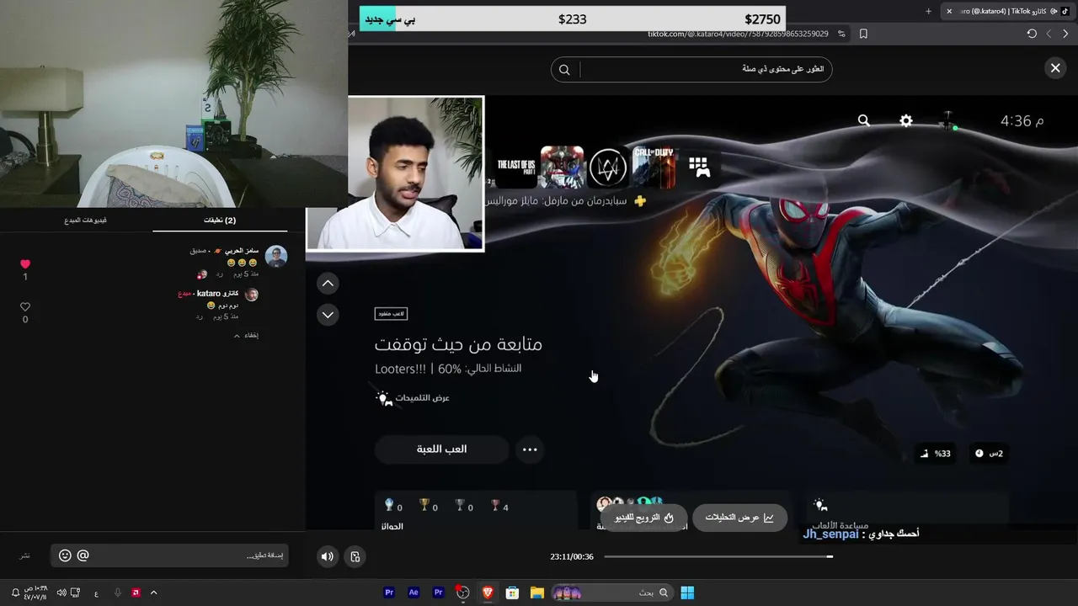Select the Watch Dogs game tile
The width and height of the screenshot is (1078, 606).
pos(608,167)
